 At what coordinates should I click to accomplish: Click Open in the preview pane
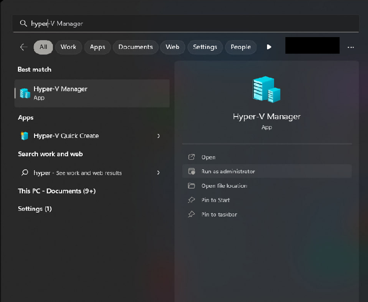[267, 157]
